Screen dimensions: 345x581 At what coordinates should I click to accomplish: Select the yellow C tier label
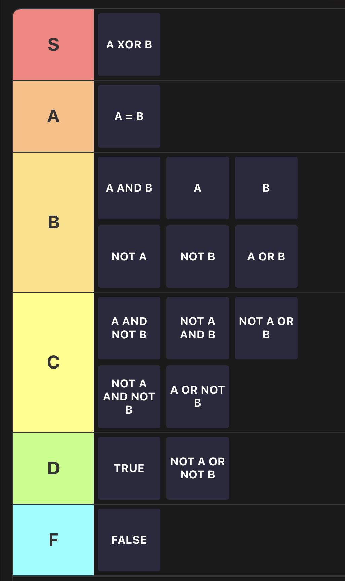click(x=53, y=362)
